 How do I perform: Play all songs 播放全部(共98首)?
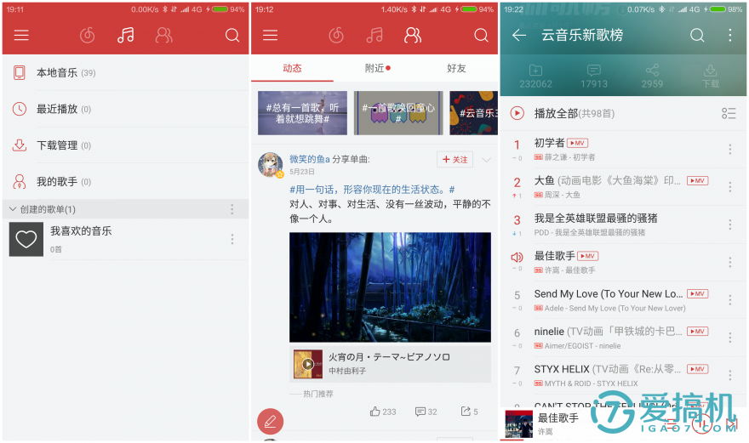click(575, 113)
